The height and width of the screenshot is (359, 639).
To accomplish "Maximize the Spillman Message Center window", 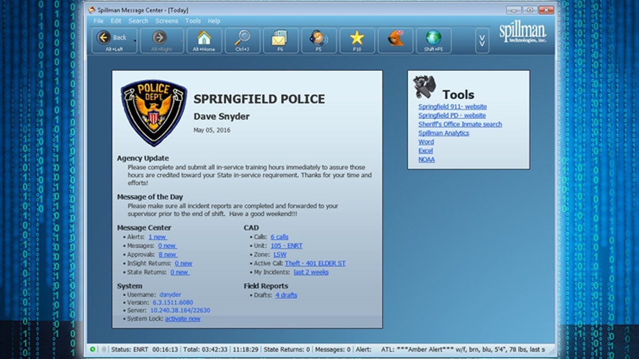I will tap(530, 10).
